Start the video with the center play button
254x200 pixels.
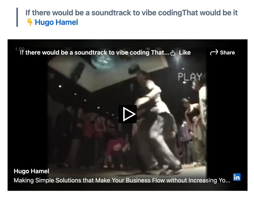tap(128, 114)
